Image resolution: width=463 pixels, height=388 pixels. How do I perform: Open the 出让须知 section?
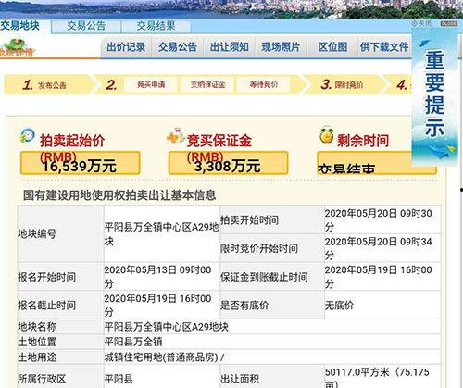click(x=230, y=47)
